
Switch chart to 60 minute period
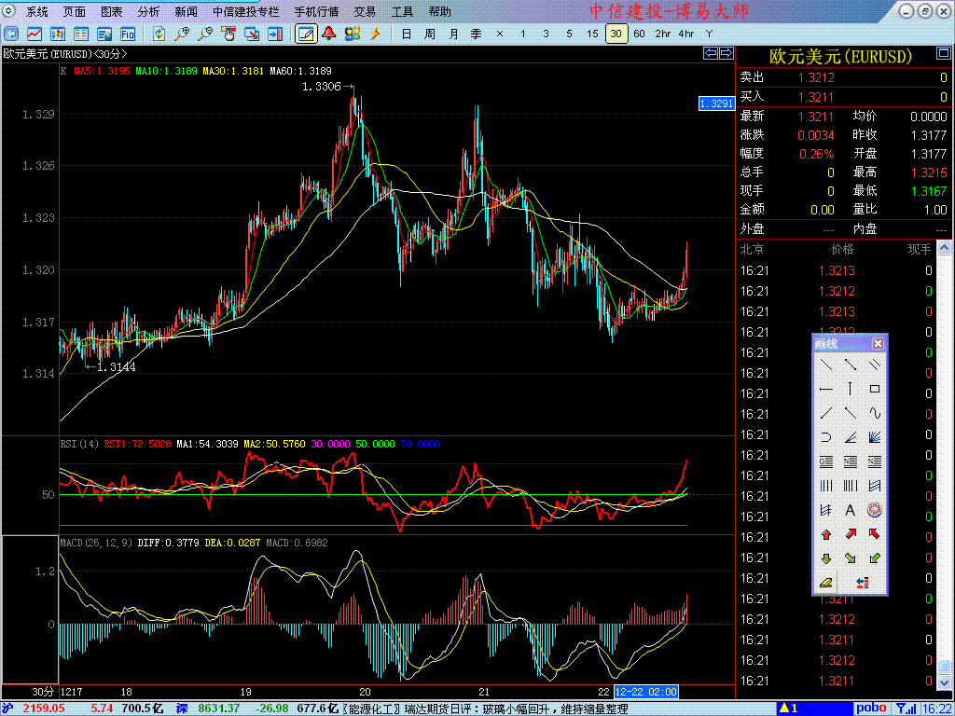coord(639,34)
